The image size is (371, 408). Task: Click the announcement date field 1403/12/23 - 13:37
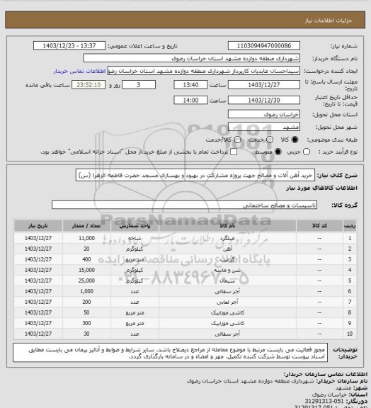pyautogui.click(x=69, y=46)
